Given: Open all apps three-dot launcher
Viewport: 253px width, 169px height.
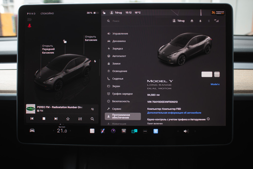Looking at the screenshot, I should [145, 131].
